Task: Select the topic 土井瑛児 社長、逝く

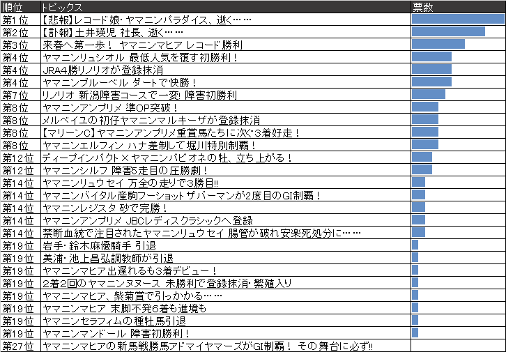Action: [113, 32]
